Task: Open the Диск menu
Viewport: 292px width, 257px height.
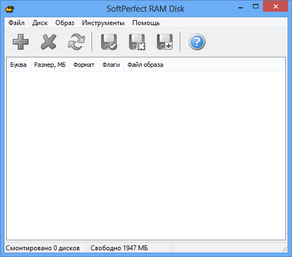Action: point(40,23)
